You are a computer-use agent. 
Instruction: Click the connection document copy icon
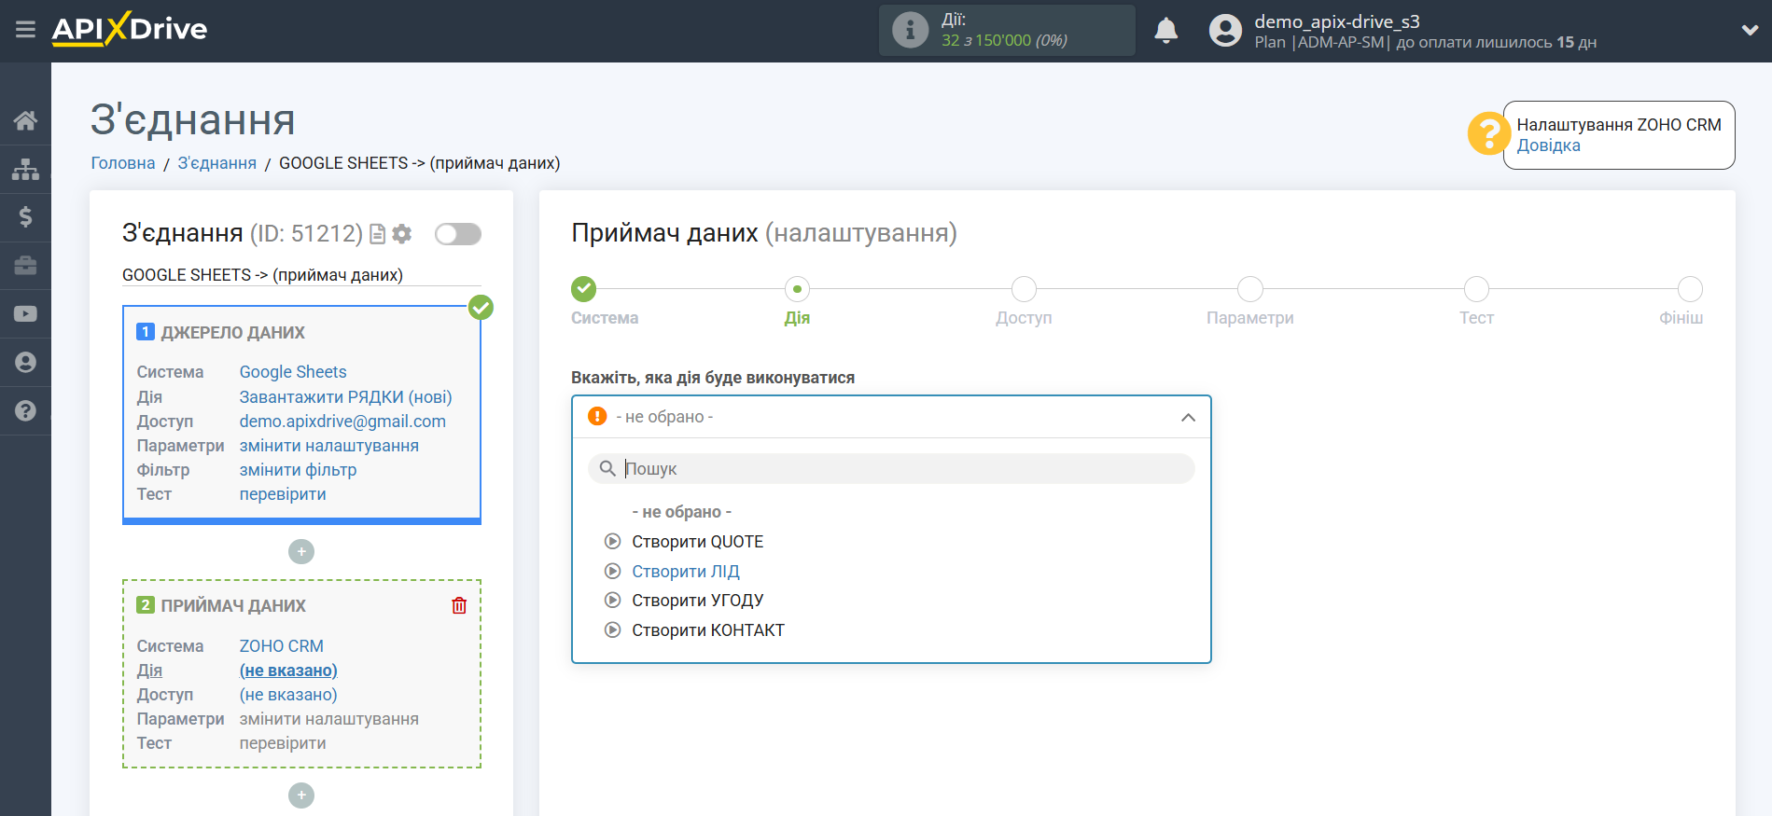coord(377,234)
